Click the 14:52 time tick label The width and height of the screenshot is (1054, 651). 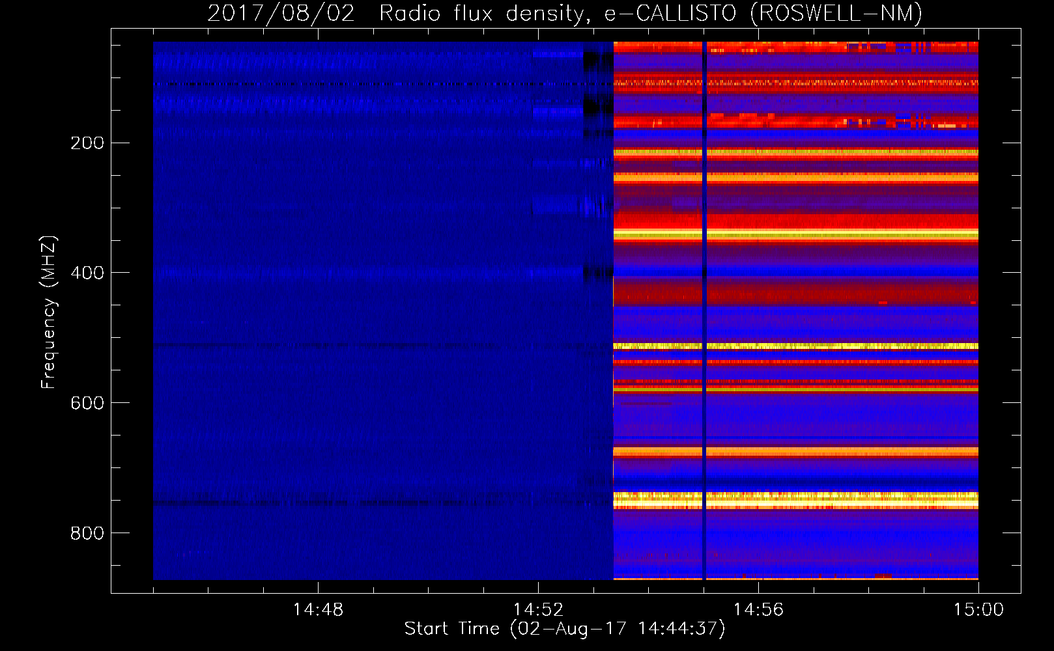click(538, 610)
